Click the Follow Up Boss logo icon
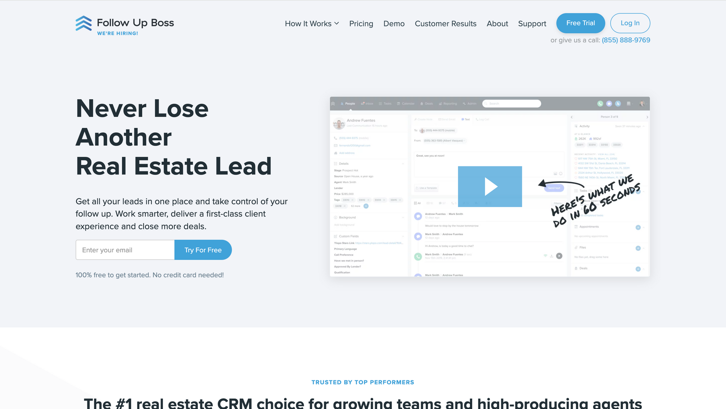The image size is (726, 409). tap(83, 22)
